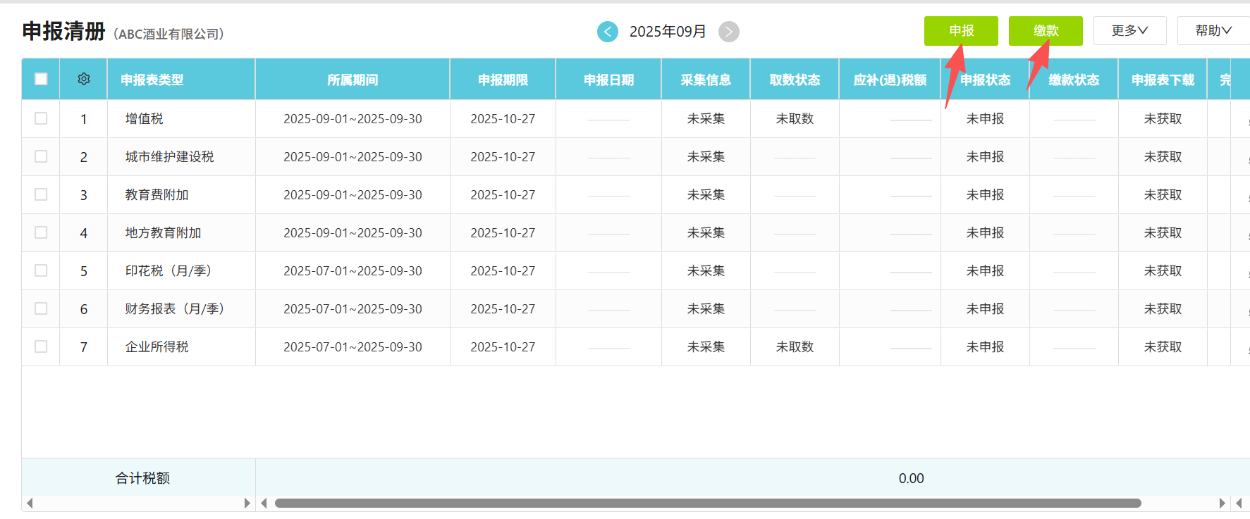Click the green 缴款 button
The image size is (1250, 519).
point(1046,31)
